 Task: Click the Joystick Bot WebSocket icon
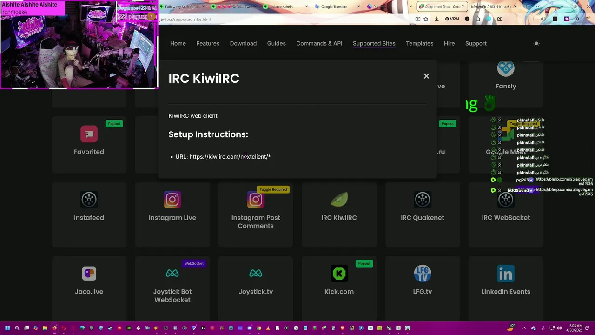pyautogui.click(x=172, y=273)
